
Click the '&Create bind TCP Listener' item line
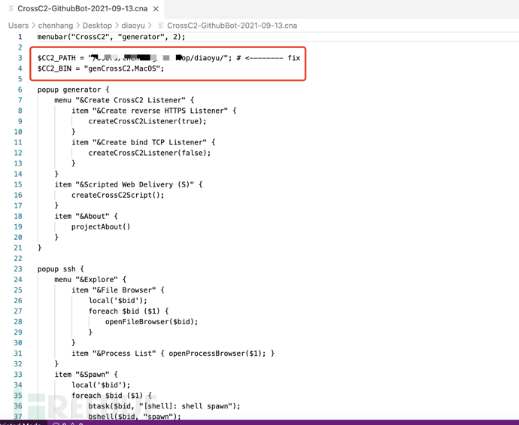pyautogui.click(x=144, y=143)
